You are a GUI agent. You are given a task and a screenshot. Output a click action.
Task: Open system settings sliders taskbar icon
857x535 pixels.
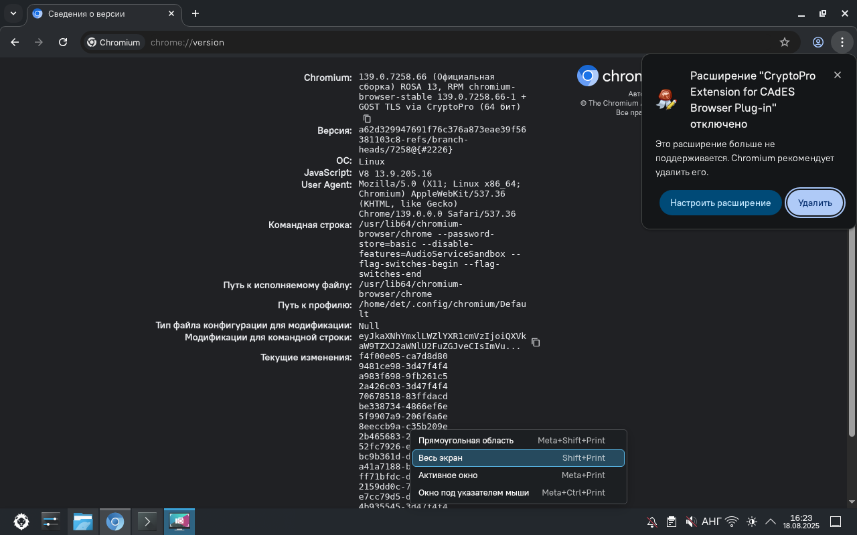[51, 522]
